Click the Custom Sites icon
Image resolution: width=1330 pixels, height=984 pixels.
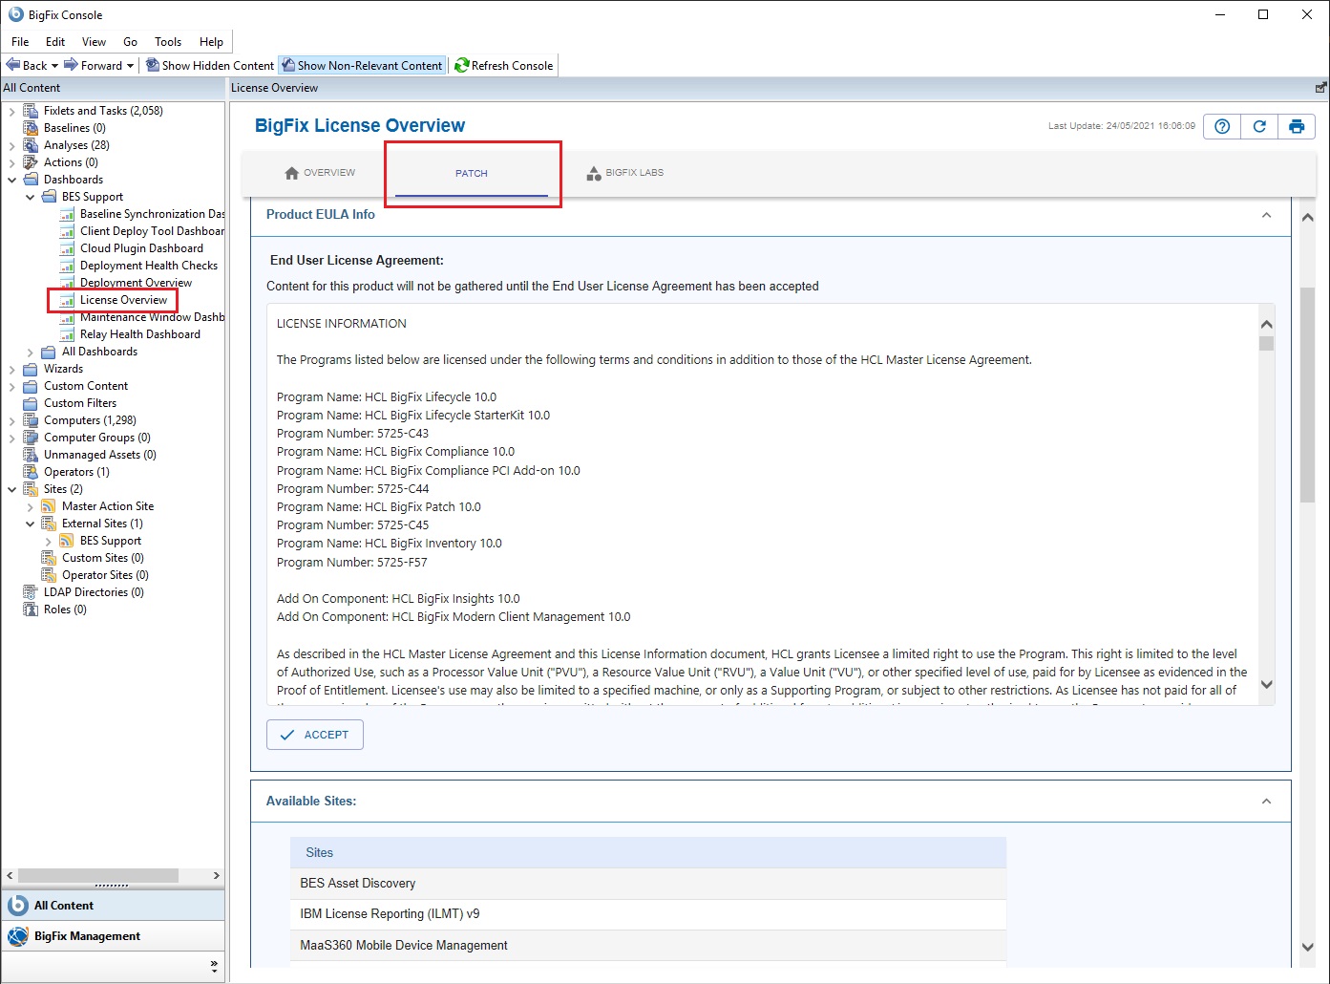click(x=49, y=558)
